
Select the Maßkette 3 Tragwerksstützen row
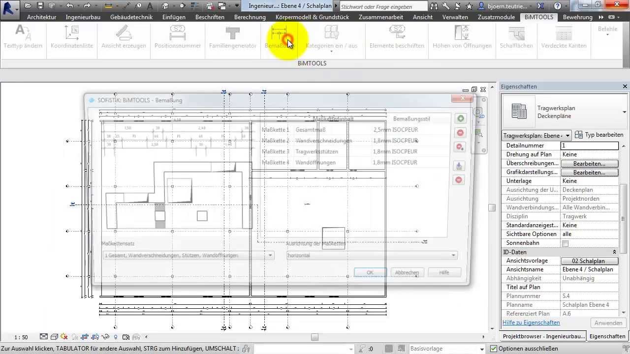(355, 151)
